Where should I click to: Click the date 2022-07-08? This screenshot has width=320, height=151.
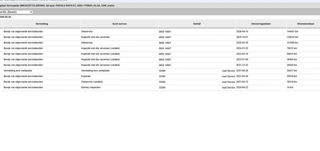(242, 59)
